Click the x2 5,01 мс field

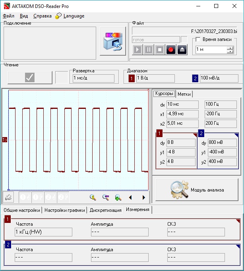point(182,124)
